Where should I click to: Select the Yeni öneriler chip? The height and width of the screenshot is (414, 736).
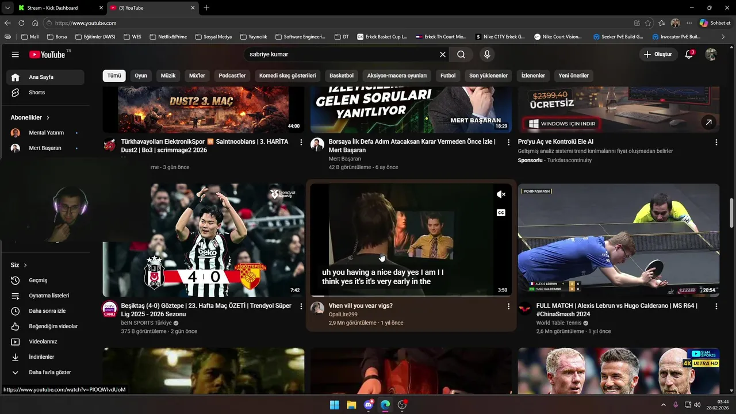(573, 75)
